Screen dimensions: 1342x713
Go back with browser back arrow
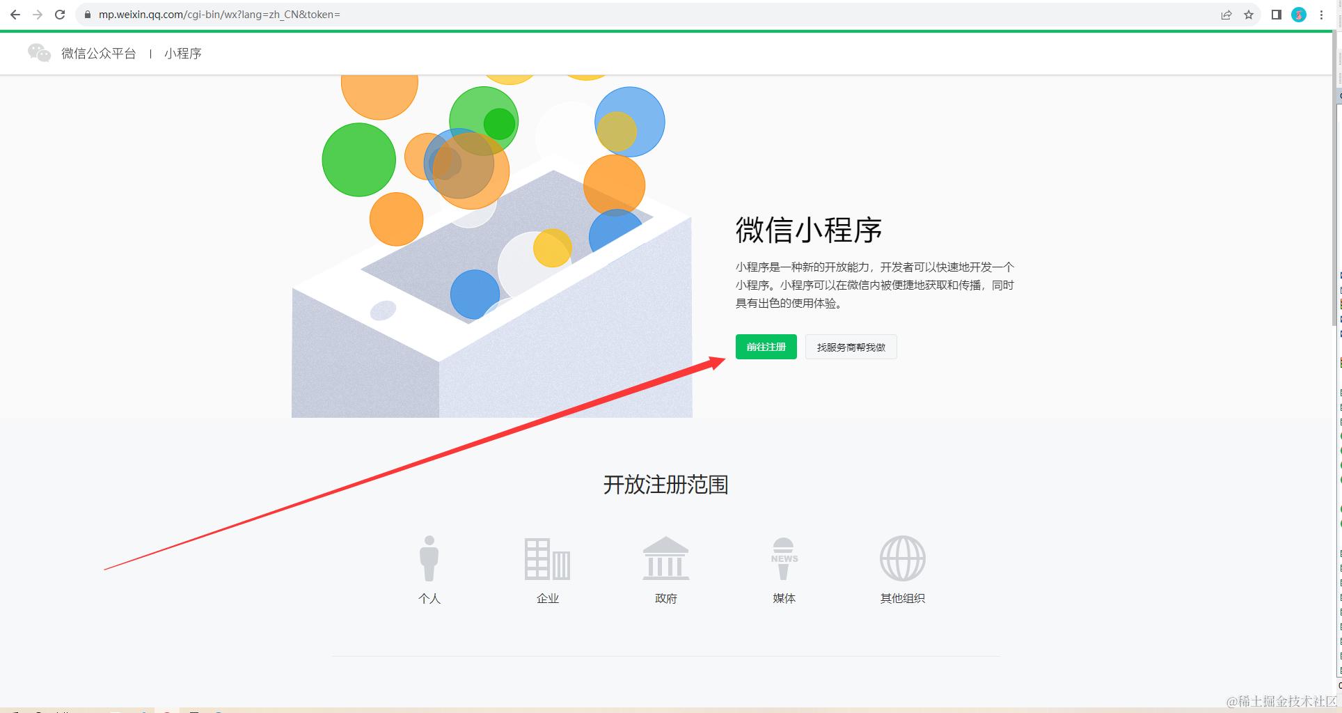pyautogui.click(x=15, y=15)
